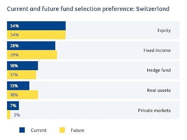Click the blue Current legend swatch
187x140 pixels.
[22, 130]
